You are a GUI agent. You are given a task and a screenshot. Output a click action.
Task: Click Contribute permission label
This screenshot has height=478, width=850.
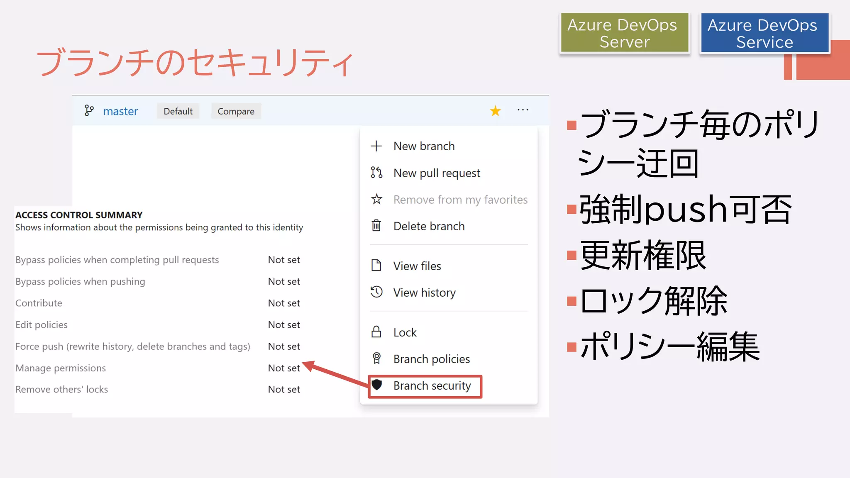point(39,303)
